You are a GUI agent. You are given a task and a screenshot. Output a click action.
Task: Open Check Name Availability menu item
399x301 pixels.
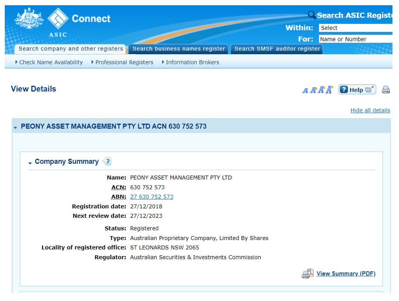pos(51,62)
